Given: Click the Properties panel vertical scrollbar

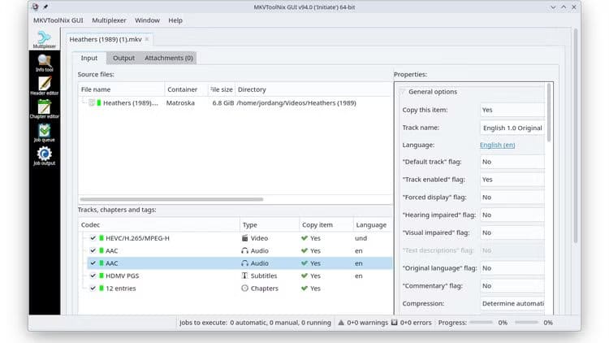Looking at the screenshot, I should tap(549, 112).
